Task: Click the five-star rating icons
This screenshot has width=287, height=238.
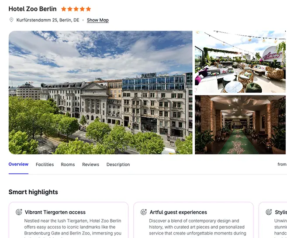Action: pos(76,9)
